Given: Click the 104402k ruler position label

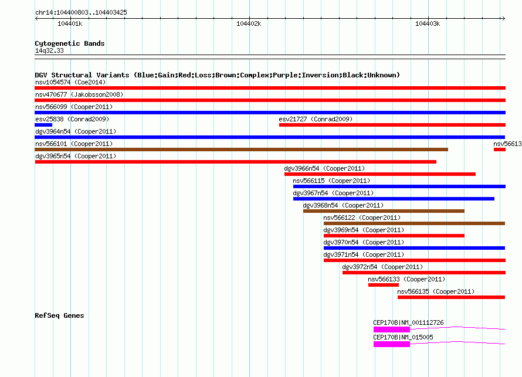Looking at the screenshot, I should (x=249, y=23).
